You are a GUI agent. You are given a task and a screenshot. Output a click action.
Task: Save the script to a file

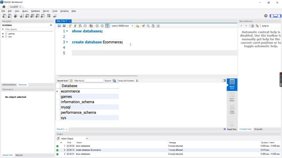[x=64, y=26]
